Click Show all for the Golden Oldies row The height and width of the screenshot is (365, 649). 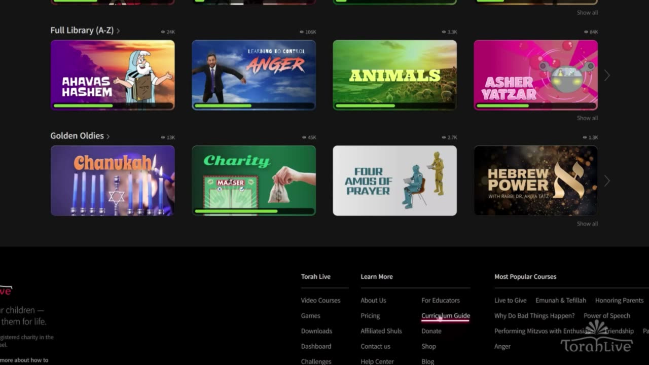coord(587,224)
